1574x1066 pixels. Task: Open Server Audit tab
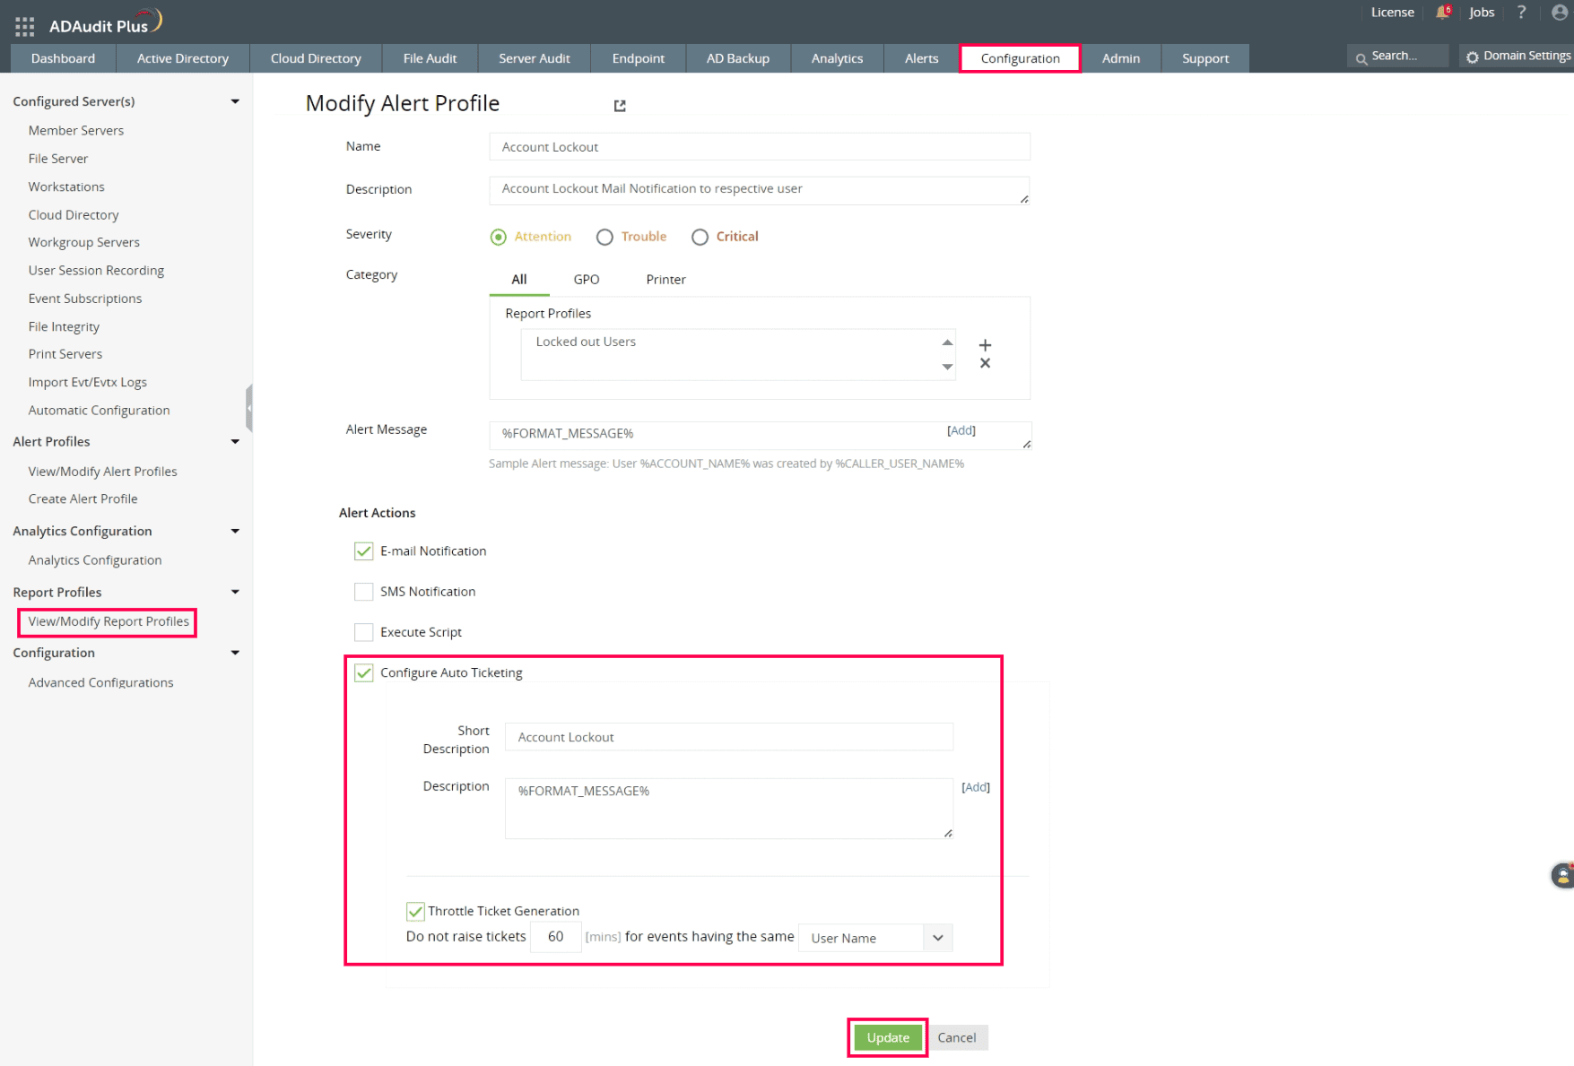pos(535,58)
